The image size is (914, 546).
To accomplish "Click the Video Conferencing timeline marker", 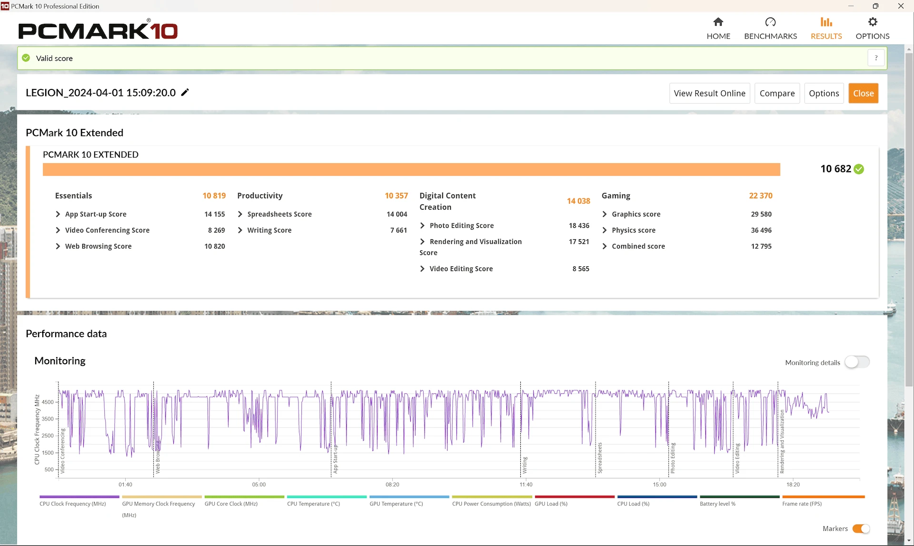I will pyautogui.click(x=62, y=451).
